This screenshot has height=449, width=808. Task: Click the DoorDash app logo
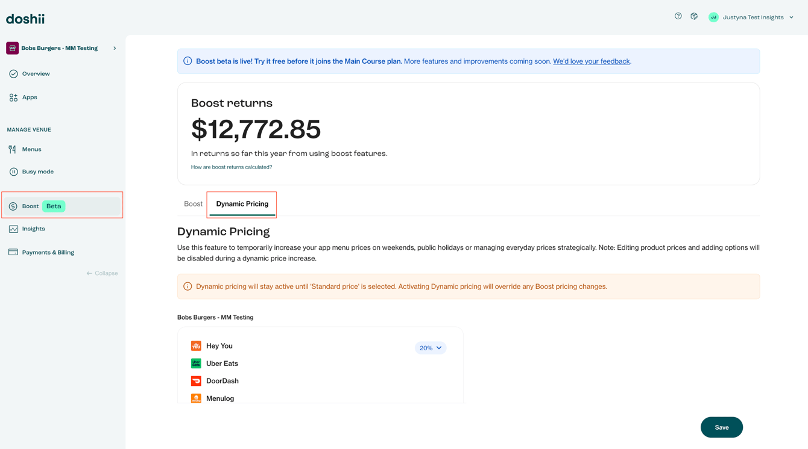pyautogui.click(x=196, y=381)
